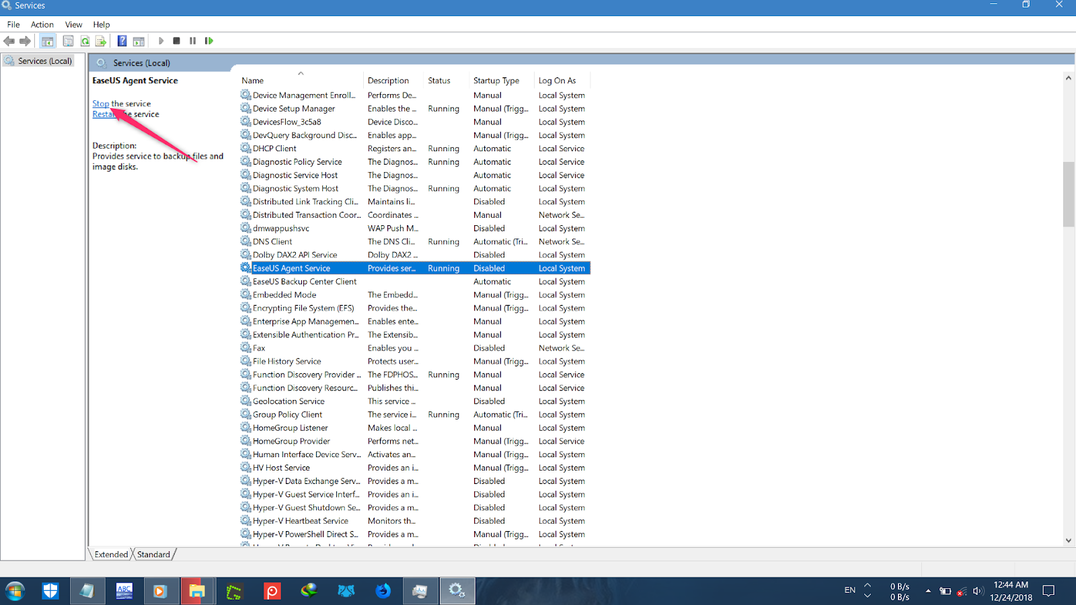The image size is (1076, 605).
Task: Click the vertical scrollbar thumb of services list
Action: [1069, 194]
